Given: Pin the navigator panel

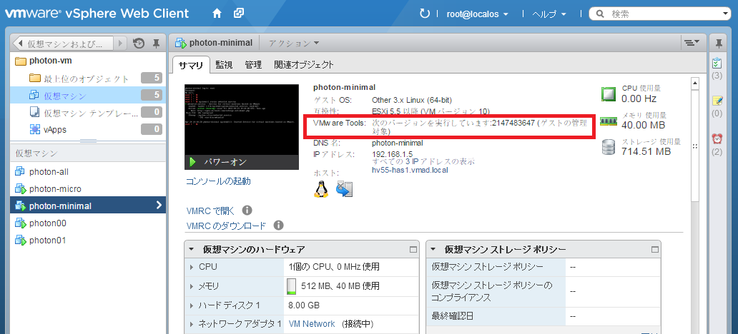Looking at the screenshot, I should coord(157,44).
